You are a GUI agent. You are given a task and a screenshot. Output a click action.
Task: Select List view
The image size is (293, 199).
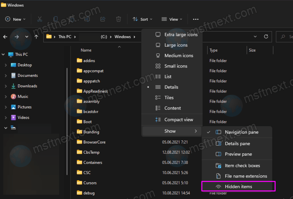click(x=172, y=76)
